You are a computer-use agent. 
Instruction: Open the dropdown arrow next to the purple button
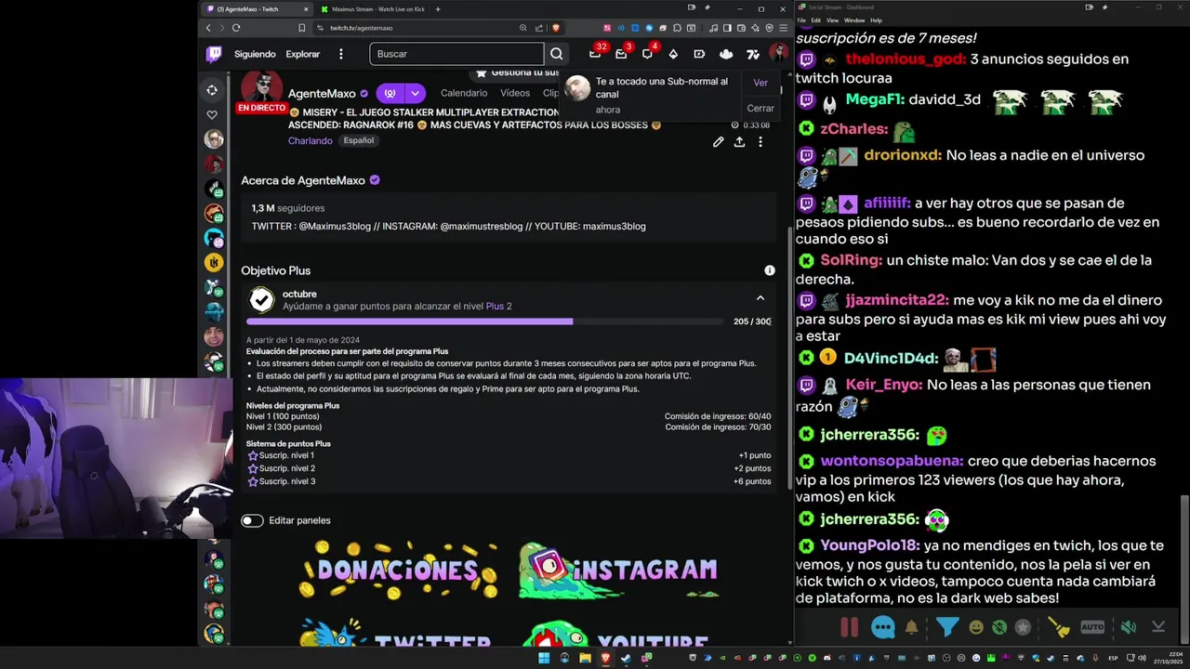tap(416, 93)
